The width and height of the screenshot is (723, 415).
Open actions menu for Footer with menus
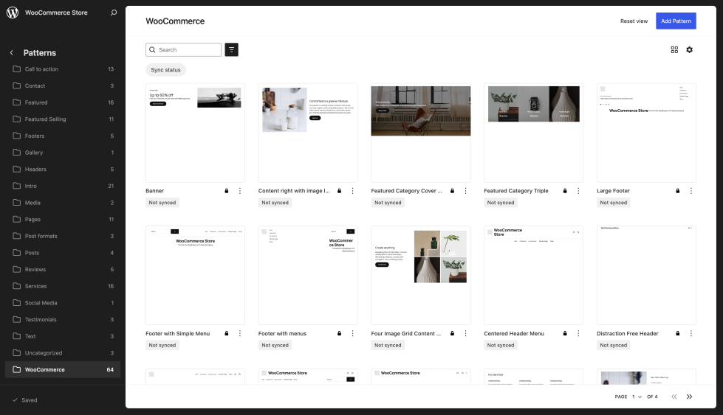(353, 333)
